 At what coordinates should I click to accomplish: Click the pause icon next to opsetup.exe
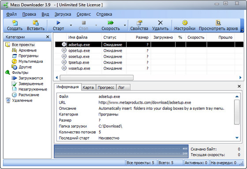(64, 50)
